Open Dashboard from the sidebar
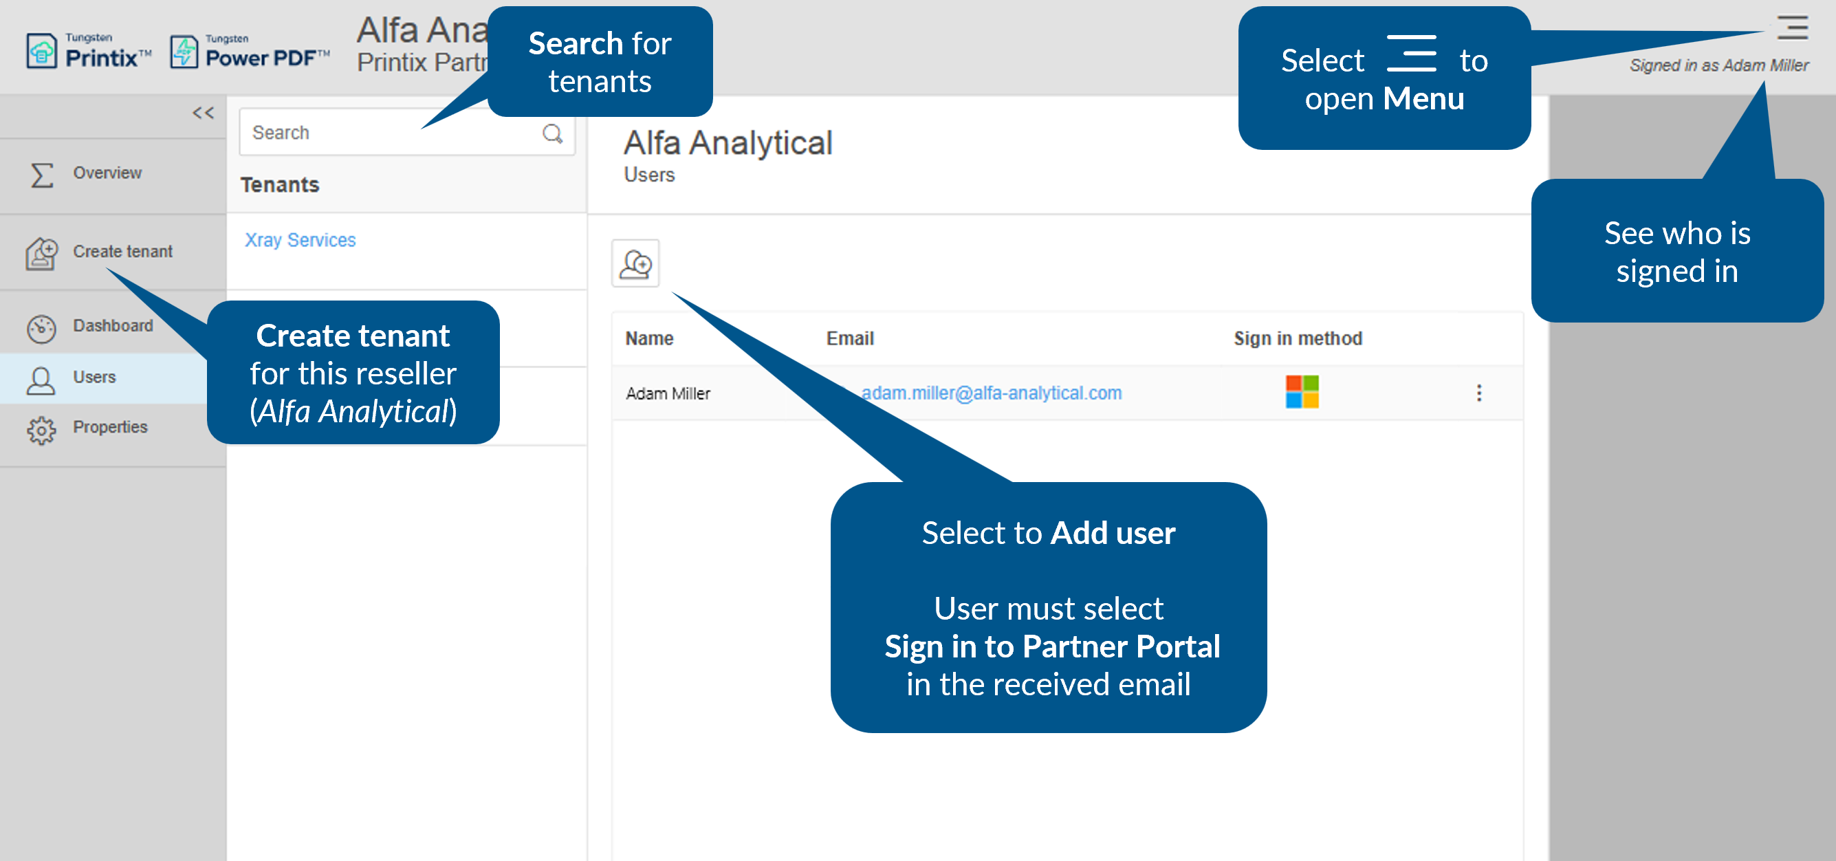 pos(113,326)
